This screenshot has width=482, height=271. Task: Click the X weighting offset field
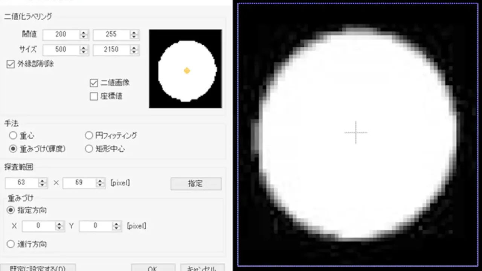38,226
